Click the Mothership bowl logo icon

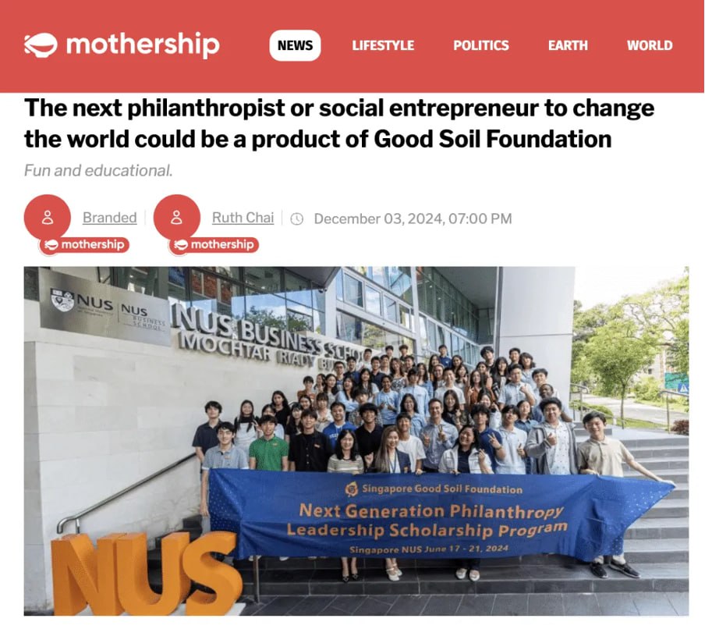41,45
